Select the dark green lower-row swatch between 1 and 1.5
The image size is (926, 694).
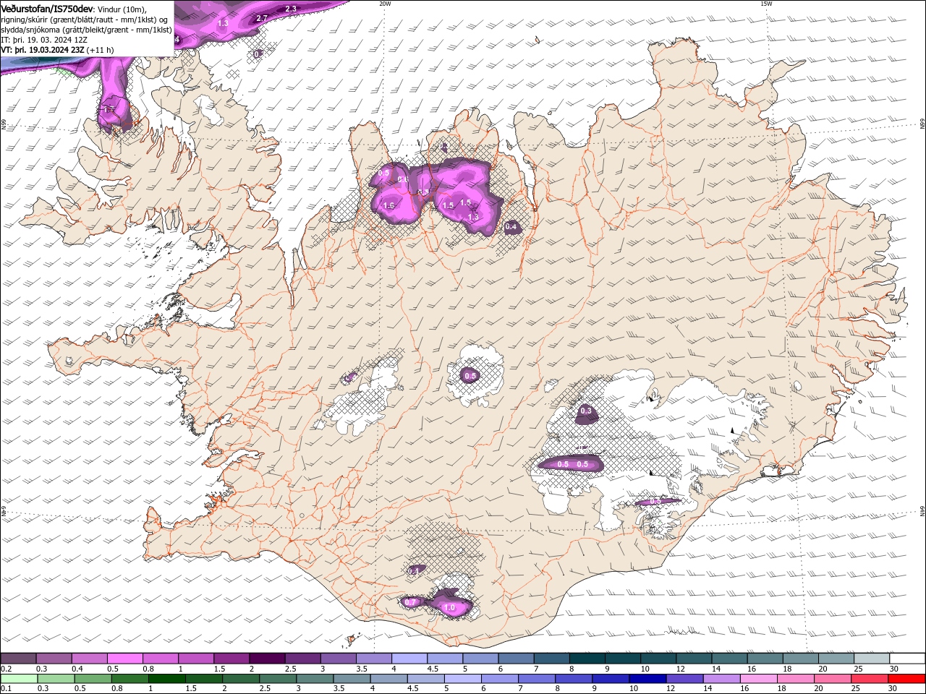coord(166,679)
